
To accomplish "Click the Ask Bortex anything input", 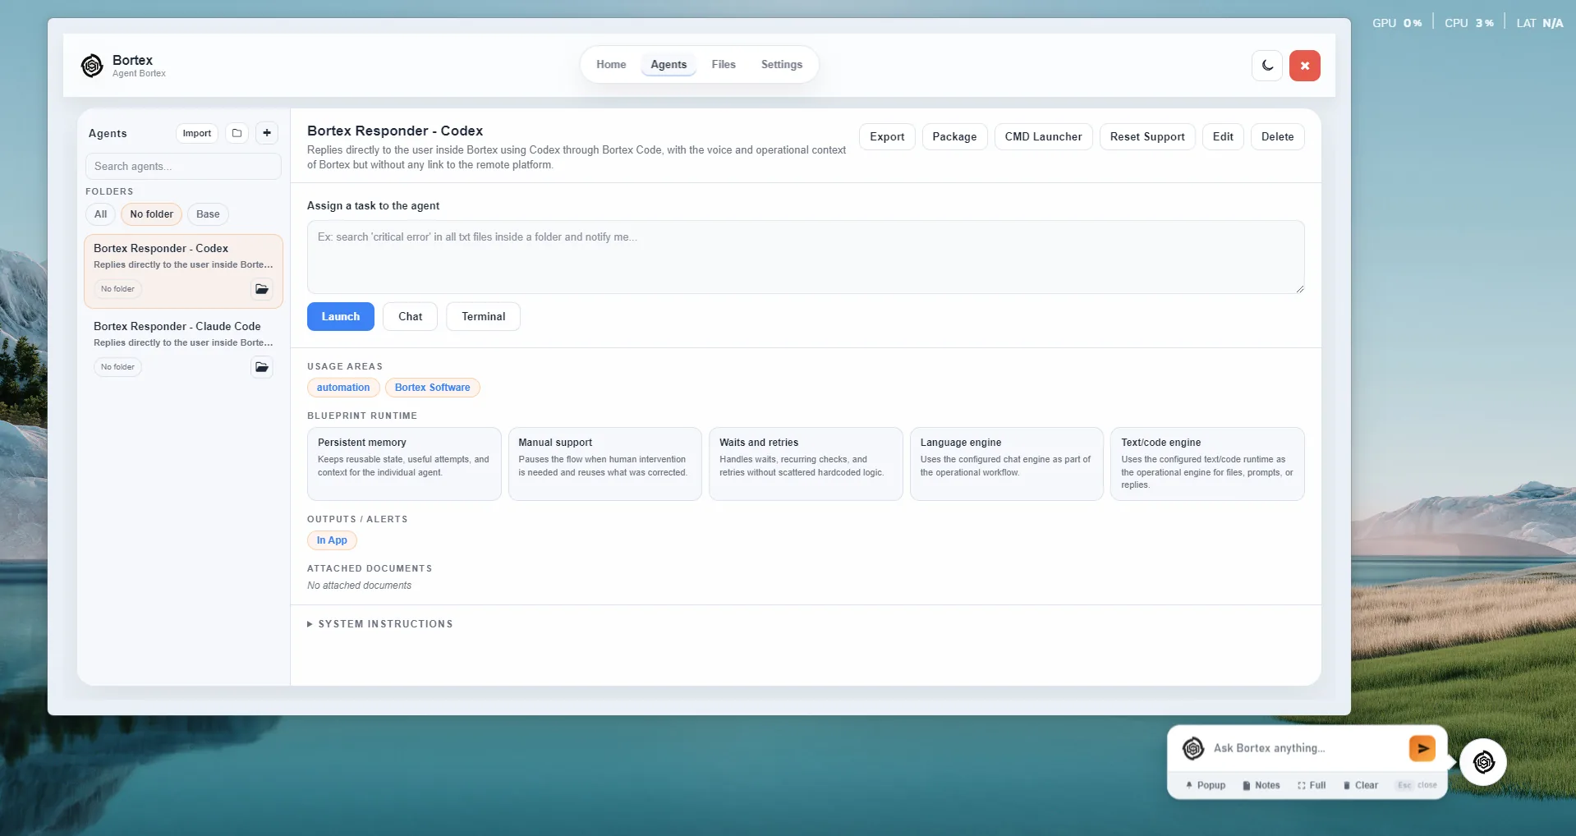I will pos(1306,748).
